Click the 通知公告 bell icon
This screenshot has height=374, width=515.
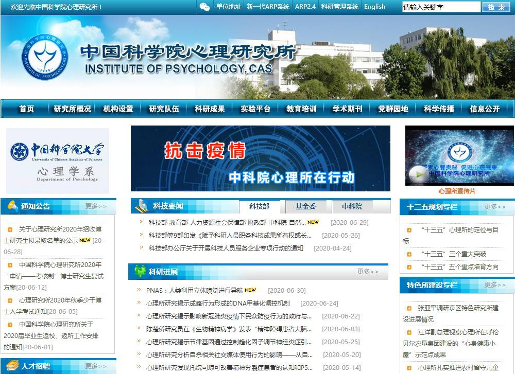(x=12, y=206)
